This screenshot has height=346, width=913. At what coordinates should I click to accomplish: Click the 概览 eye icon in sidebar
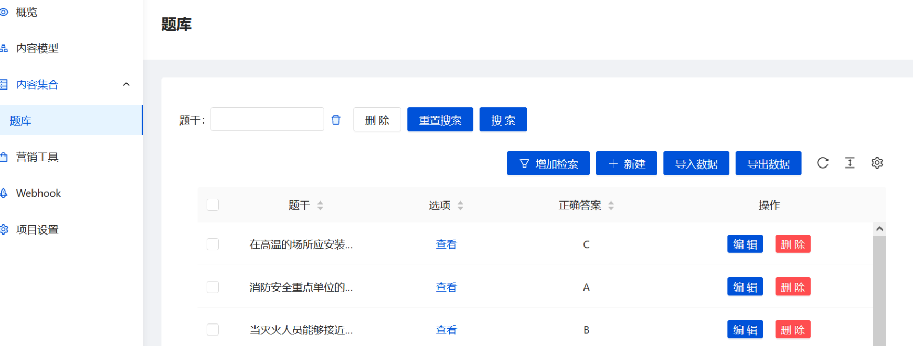[x=4, y=12]
